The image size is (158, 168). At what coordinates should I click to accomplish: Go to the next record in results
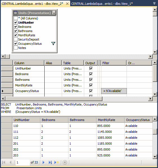coord(43,162)
